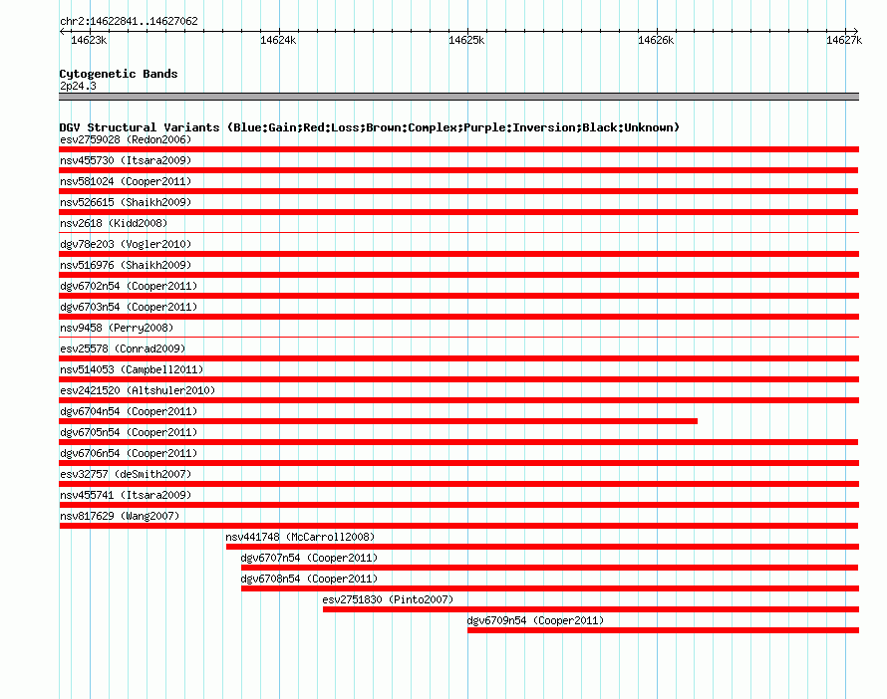This screenshot has width=887, height=699.
Task: Select nsv514053 (Campbell2011) label
Action: (x=132, y=369)
